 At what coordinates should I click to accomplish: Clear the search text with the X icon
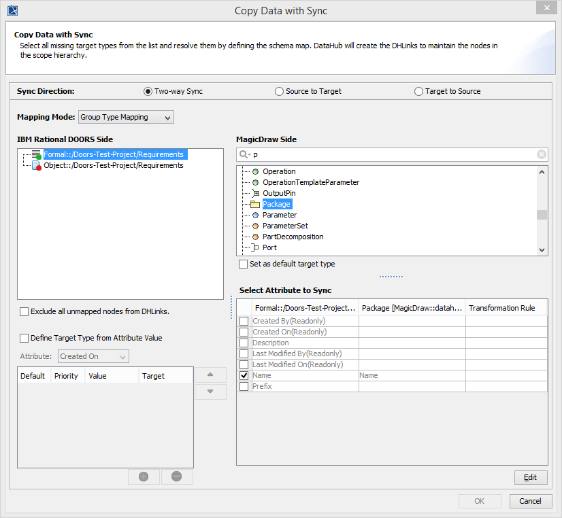point(542,154)
